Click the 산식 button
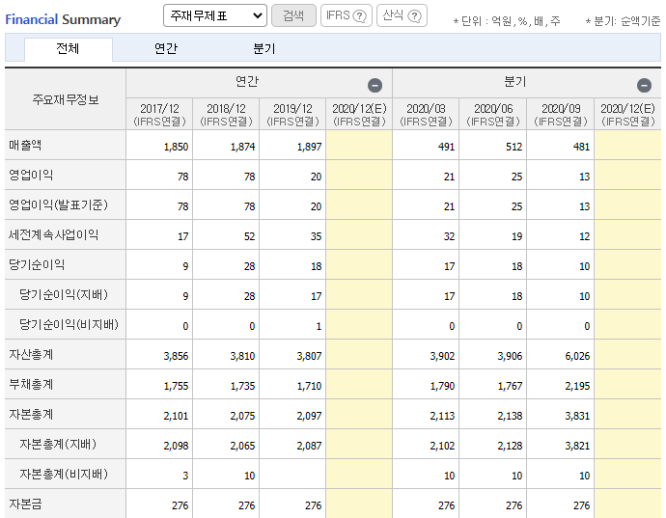Viewport: 666px width, 518px height. (x=402, y=15)
